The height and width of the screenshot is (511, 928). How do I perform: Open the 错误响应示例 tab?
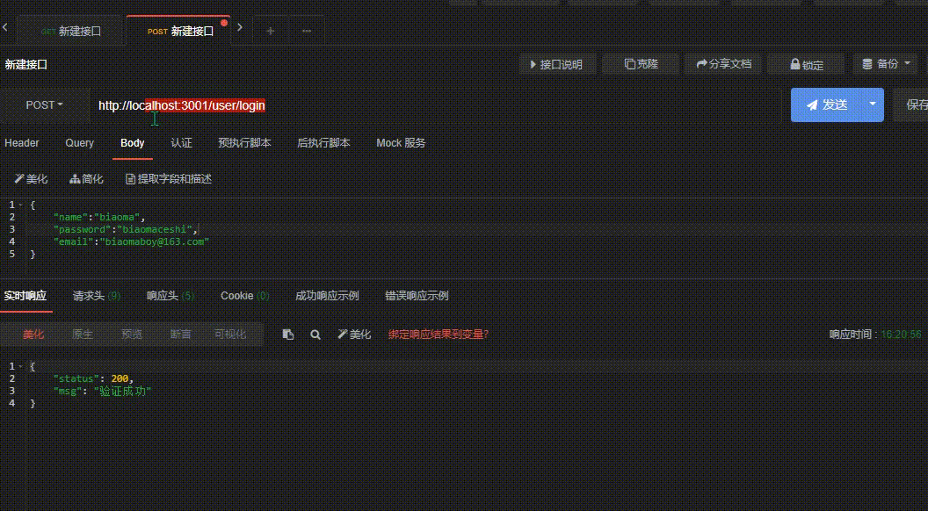click(x=417, y=296)
